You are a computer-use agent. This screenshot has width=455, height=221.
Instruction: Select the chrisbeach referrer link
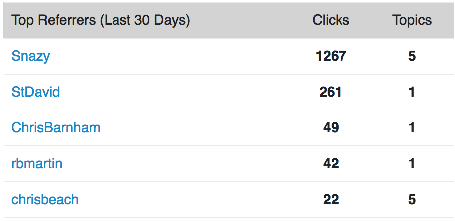(x=45, y=200)
